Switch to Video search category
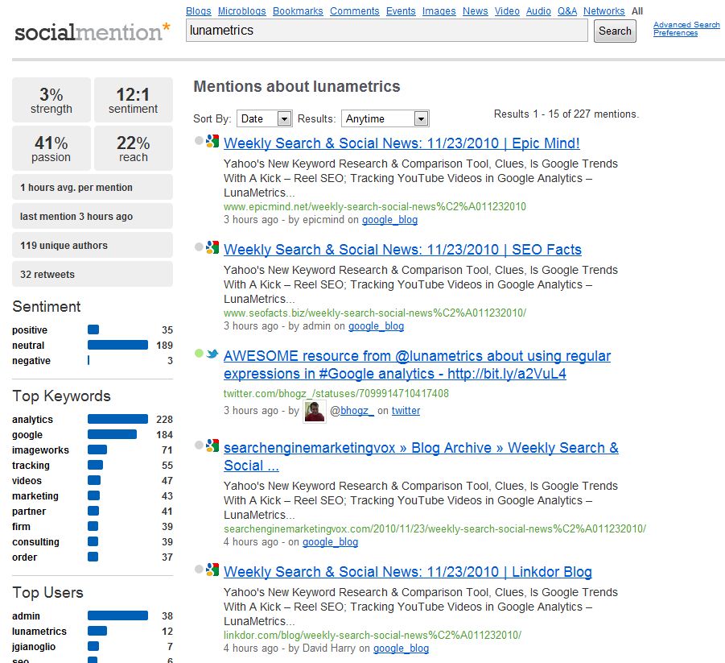 [507, 11]
